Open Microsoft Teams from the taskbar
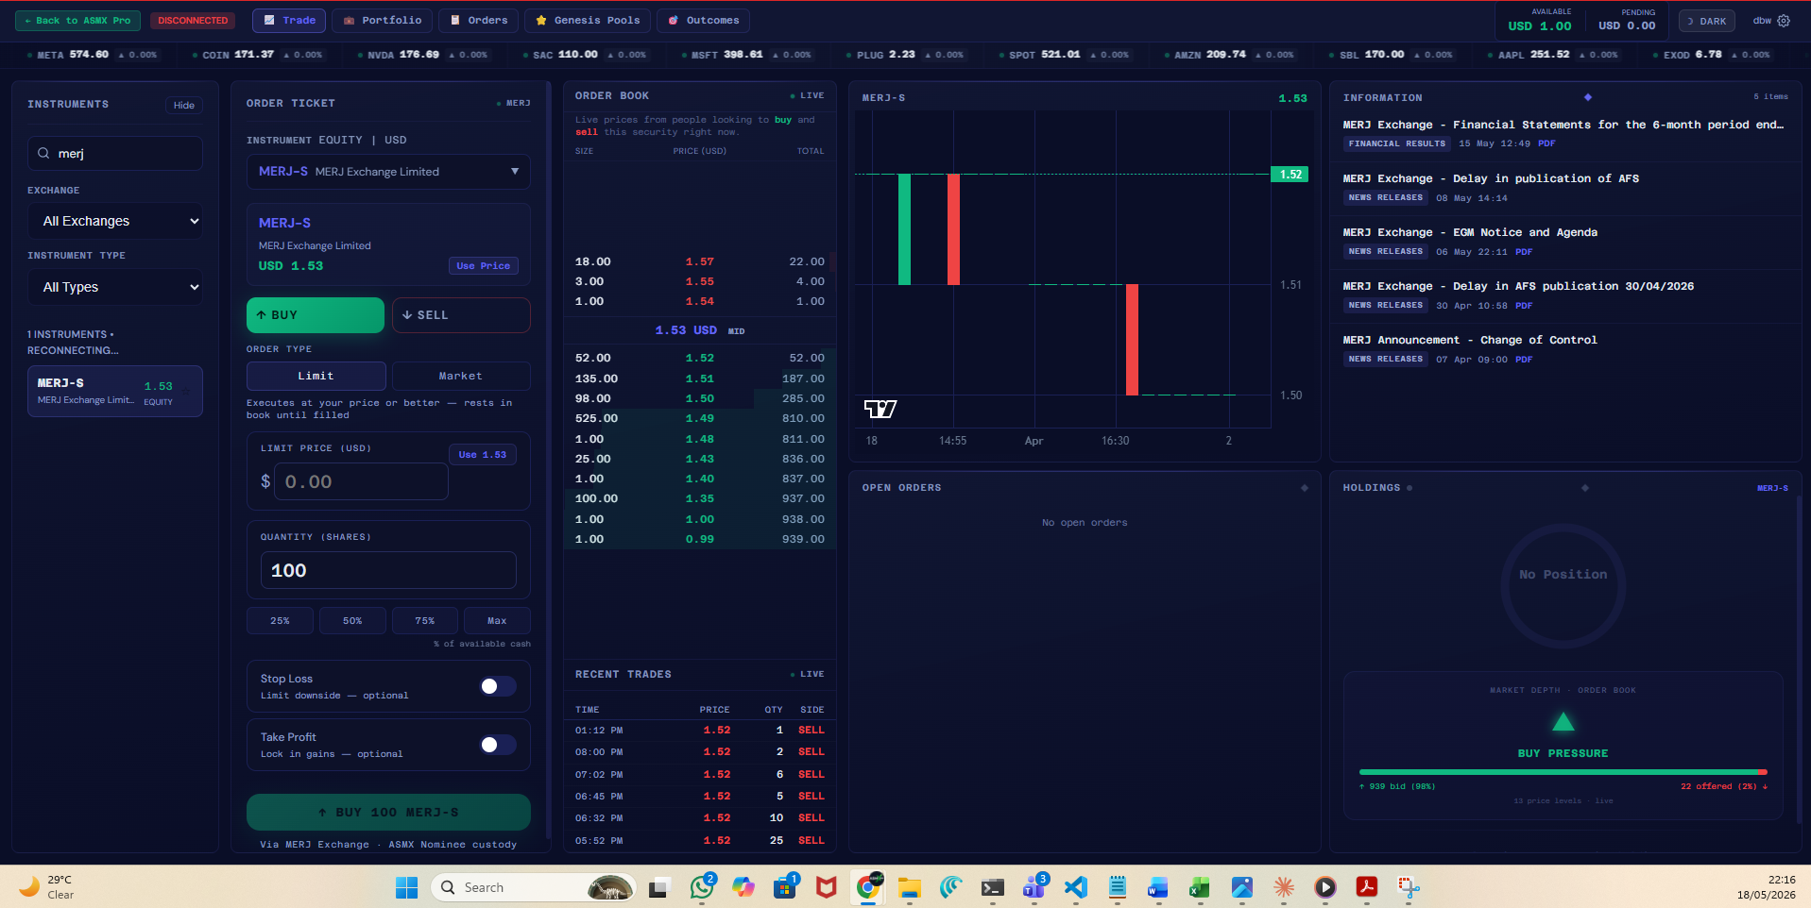 (1034, 887)
